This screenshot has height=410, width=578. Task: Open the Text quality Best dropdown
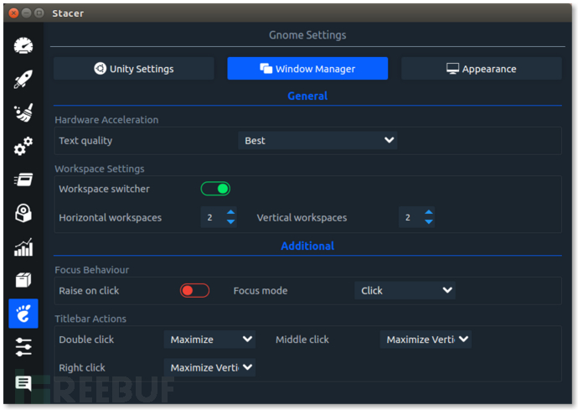point(317,141)
